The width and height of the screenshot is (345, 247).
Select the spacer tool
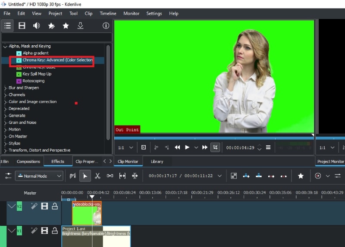pos(110,176)
